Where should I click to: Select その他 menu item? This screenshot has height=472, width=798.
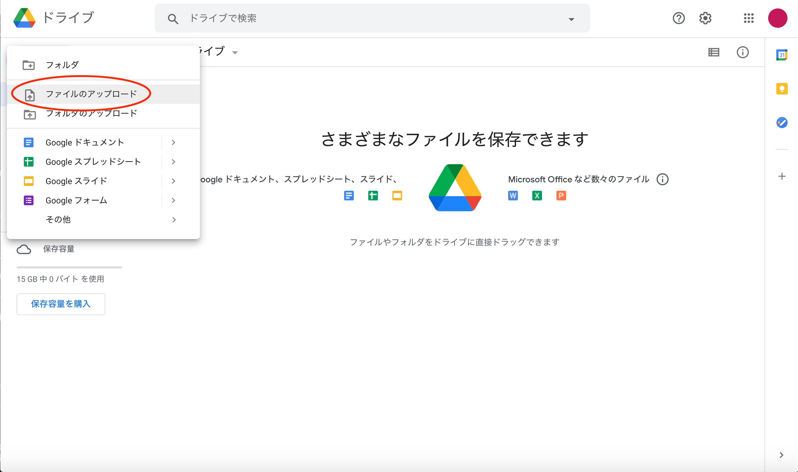(103, 220)
